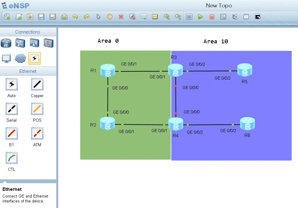
Task: Click the Delete All Connections icon
Action: point(132,17)
